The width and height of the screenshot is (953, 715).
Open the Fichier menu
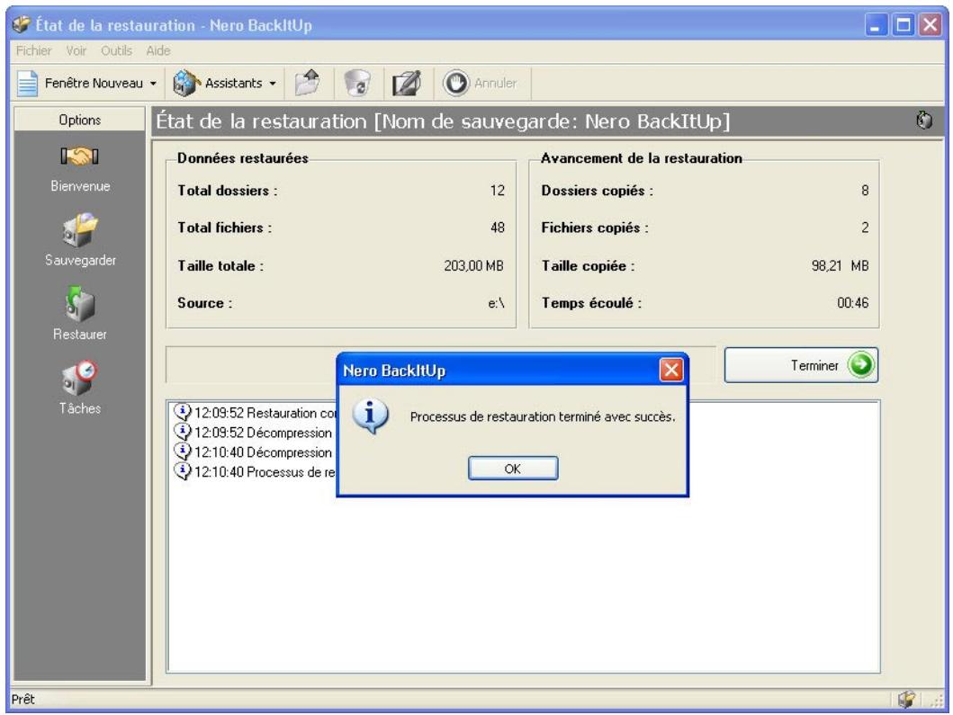point(33,50)
